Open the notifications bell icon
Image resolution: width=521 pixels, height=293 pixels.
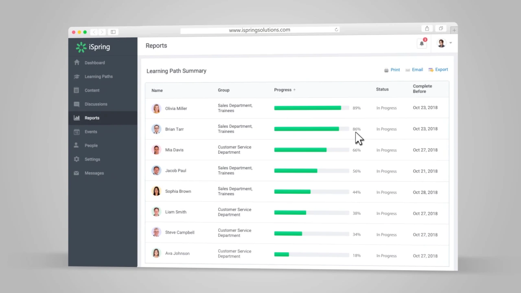[x=422, y=43]
